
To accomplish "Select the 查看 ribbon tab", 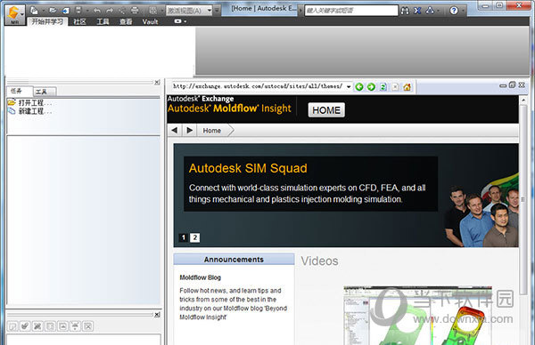I will coord(126,21).
